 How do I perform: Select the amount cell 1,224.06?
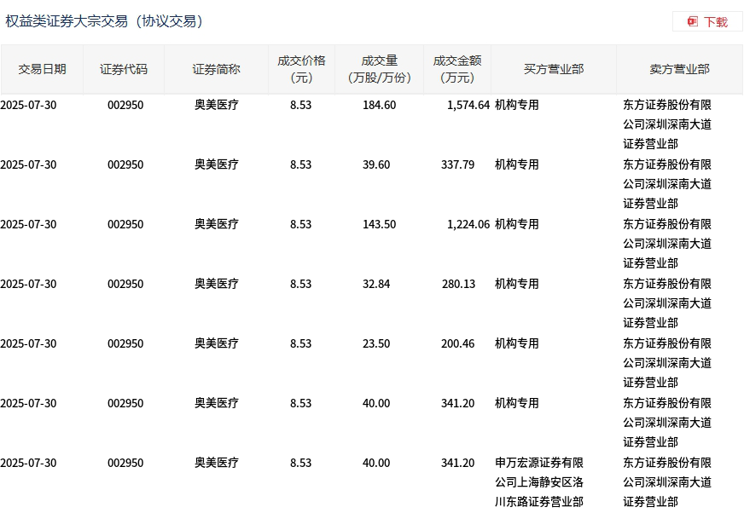tap(468, 225)
